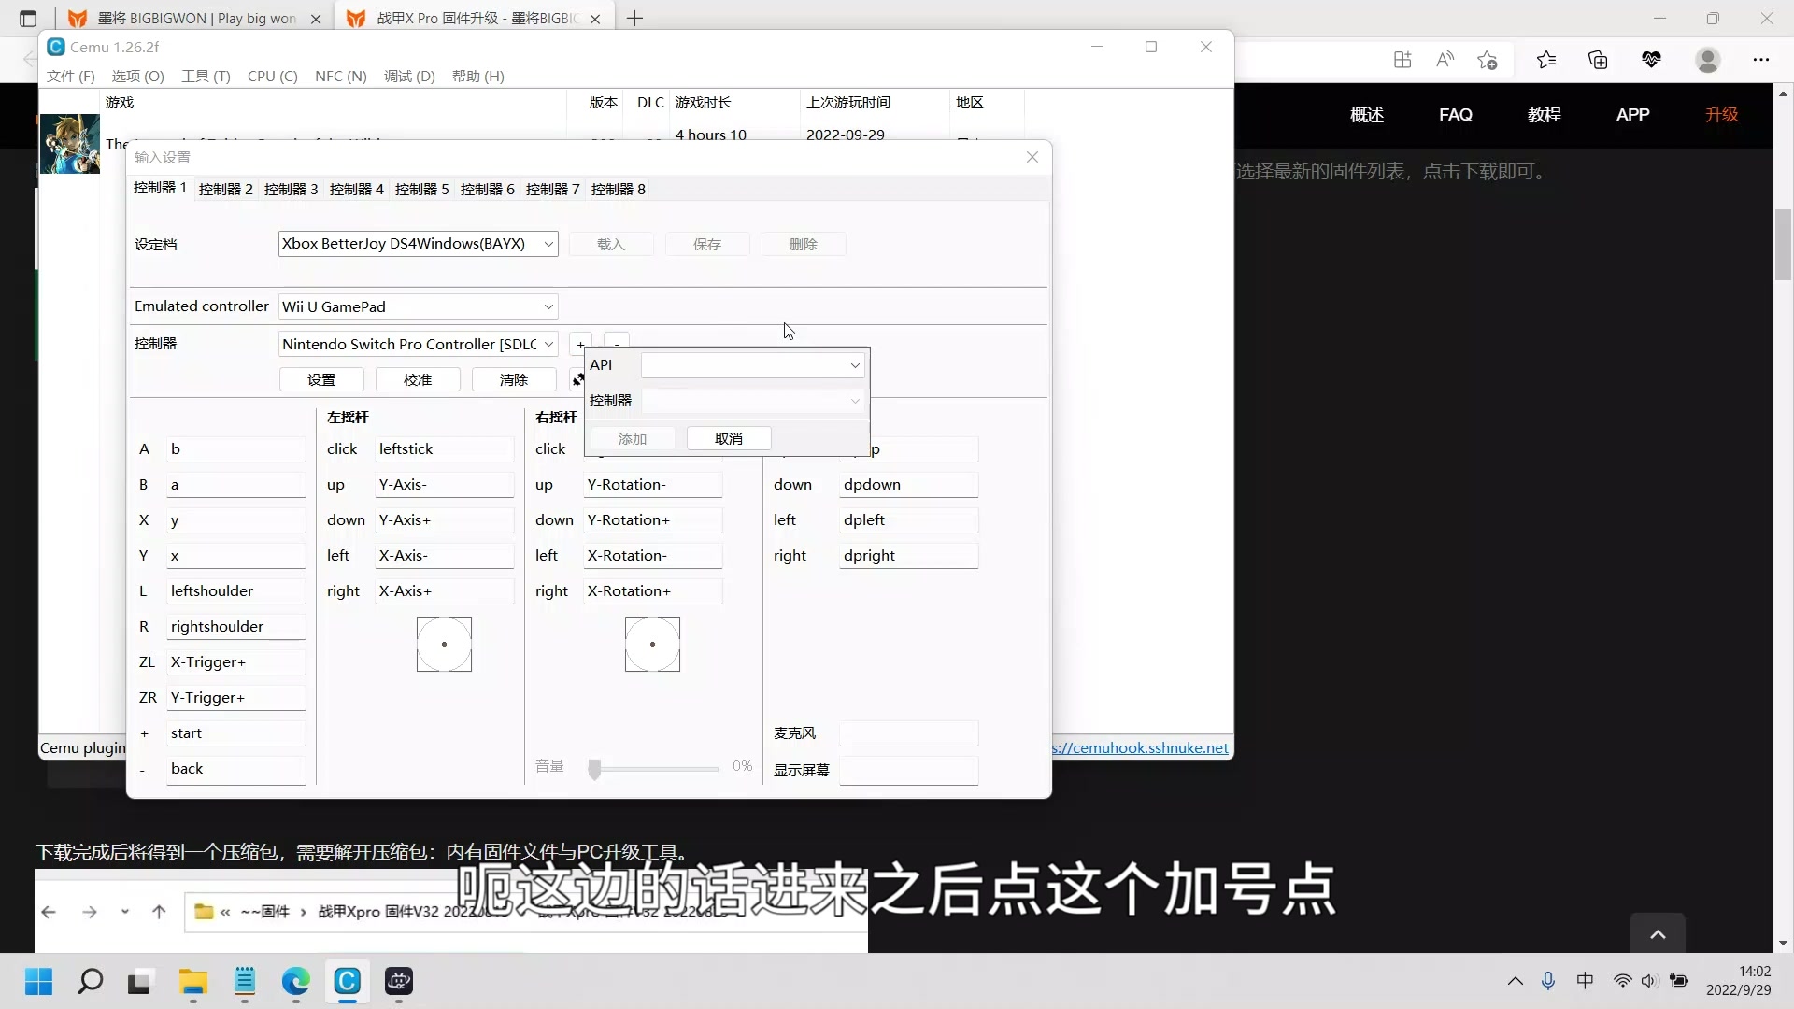Screen dimensions: 1794x1009
Task: Open the CPU (C) menu
Action: point(272,76)
